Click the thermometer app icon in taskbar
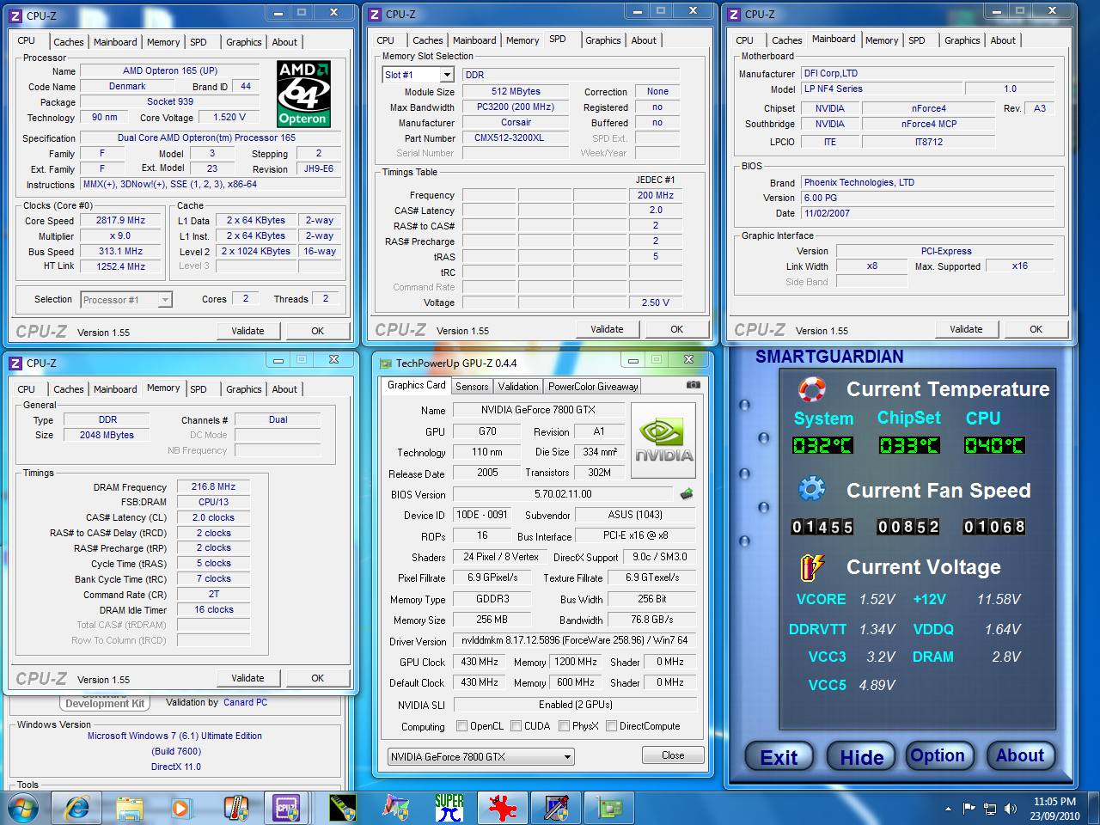 click(x=235, y=809)
